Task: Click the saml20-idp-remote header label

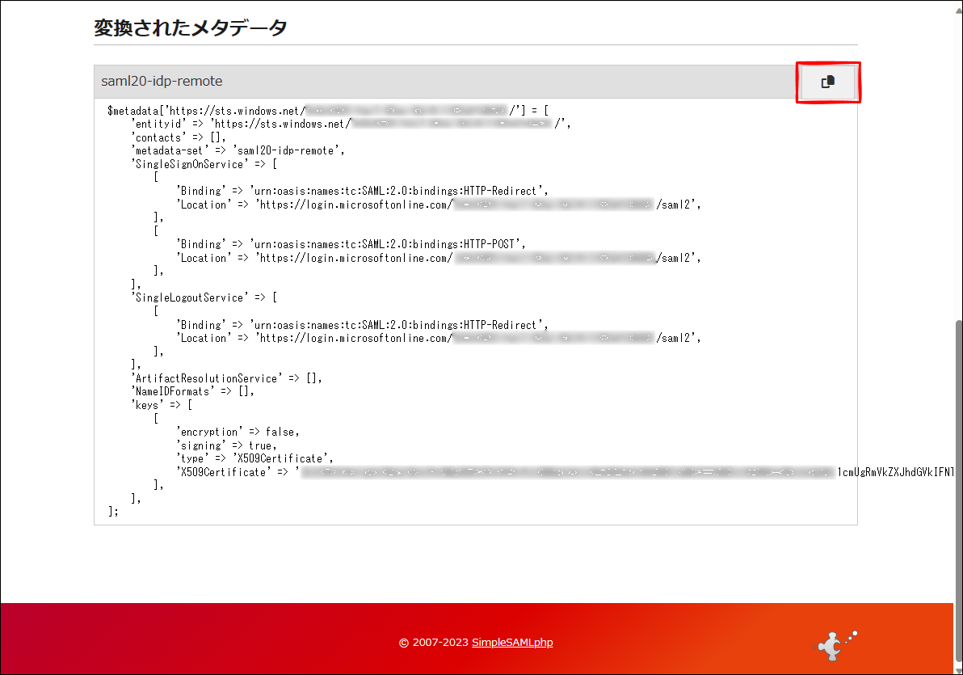Action: click(162, 82)
